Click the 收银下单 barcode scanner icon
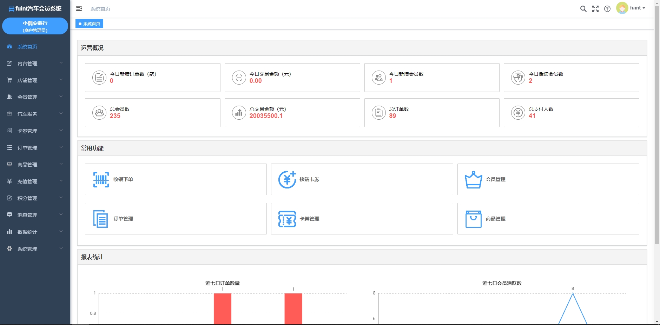The height and width of the screenshot is (325, 660). pyautogui.click(x=101, y=179)
